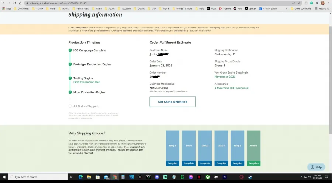Share this page using the share icon

click(x=294, y=3)
